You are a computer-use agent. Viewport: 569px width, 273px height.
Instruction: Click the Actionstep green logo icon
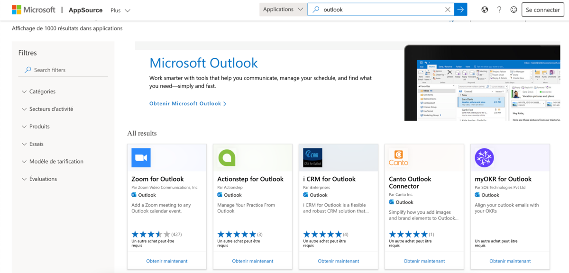pyautogui.click(x=227, y=158)
